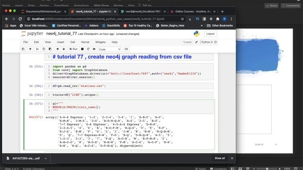
Task: Click Show all downloads
Action: pos(220,158)
